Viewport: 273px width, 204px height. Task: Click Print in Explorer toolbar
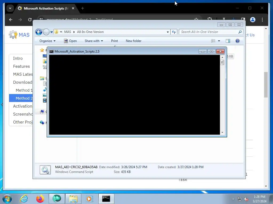coord(114,41)
